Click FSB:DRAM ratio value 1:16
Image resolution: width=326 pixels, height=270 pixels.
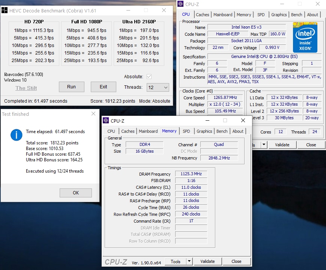pos(191,181)
